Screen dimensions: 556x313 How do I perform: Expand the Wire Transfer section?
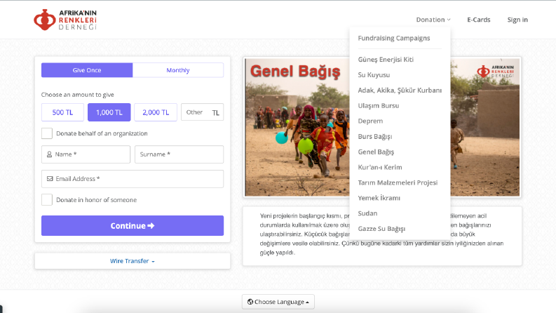tap(133, 261)
